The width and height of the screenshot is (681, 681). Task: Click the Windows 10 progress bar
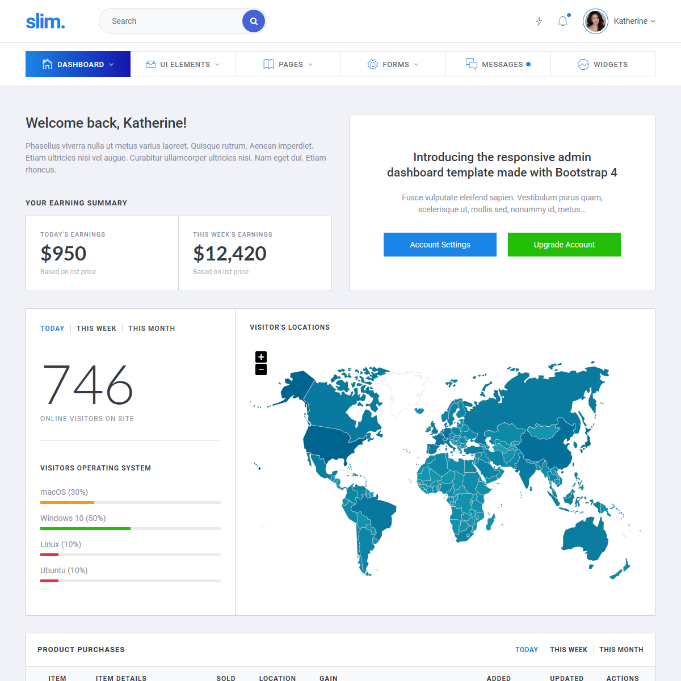(x=131, y=528)
